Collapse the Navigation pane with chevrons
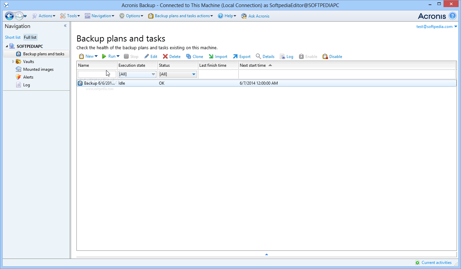The height and width of the screenshot is (269, 461). (65, 26)
